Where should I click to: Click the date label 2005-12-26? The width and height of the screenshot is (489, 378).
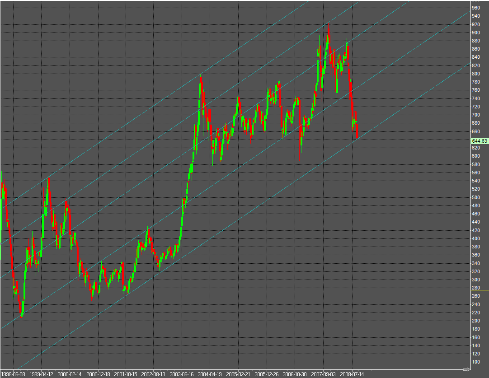pyautogui.click(x=267, y=374)
